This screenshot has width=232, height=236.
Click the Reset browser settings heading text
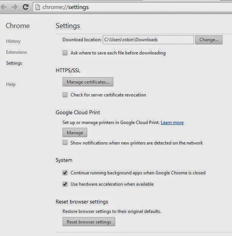(x=82, y=202)
